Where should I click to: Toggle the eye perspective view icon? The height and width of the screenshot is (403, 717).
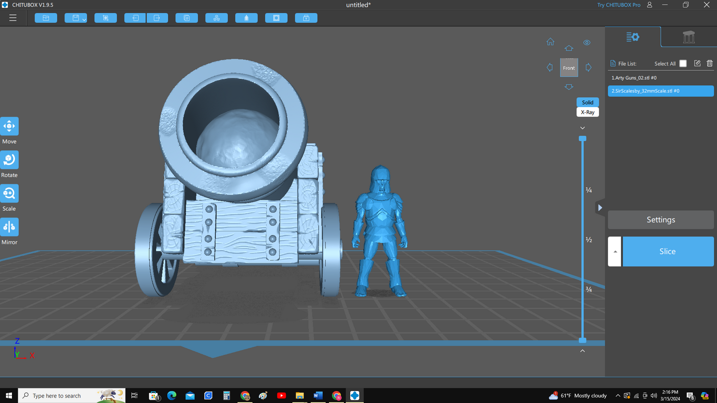click(x=587, y=43)
